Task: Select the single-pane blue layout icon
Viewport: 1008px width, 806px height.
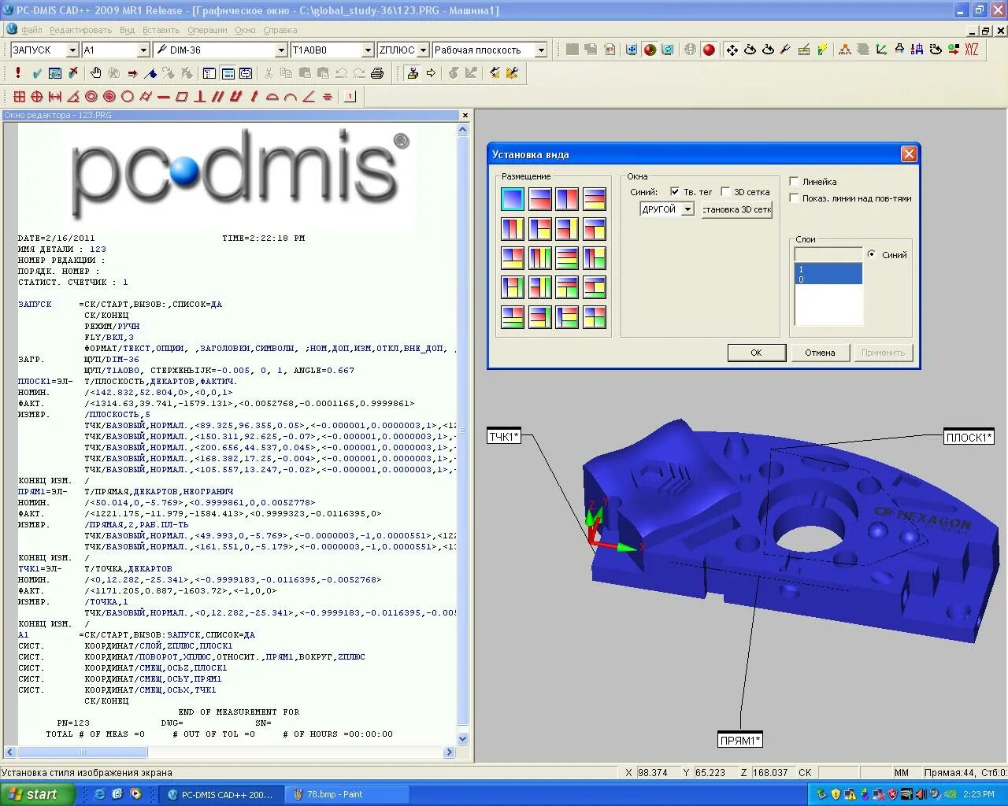Action: pyautogui.click(x=513, y=199)
